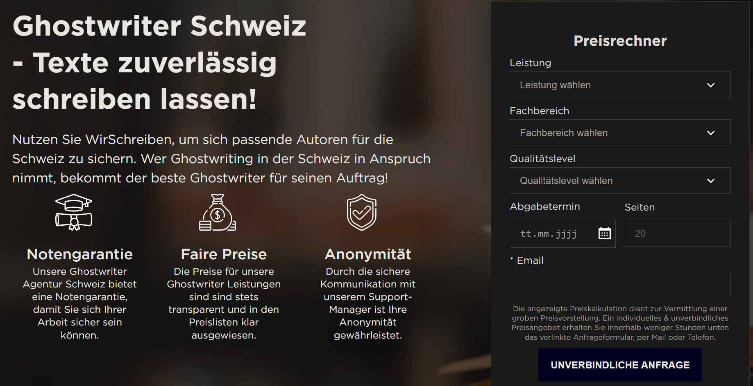Click the graduation cap diploma icon
This screenshot has height=386, width=753.
click(x=74, y=212)
